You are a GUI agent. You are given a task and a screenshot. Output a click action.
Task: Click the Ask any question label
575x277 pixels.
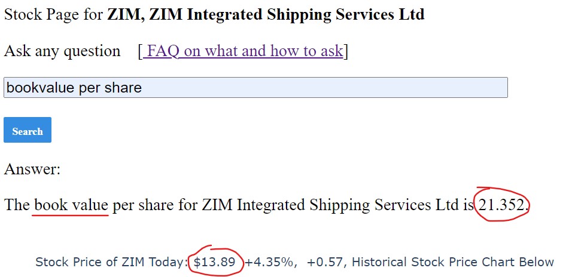pyautogui.click(x=62, y=51)
